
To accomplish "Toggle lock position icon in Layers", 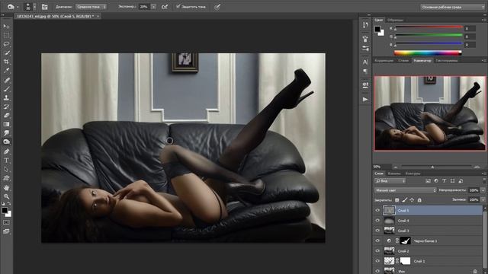I will [412, 200].
